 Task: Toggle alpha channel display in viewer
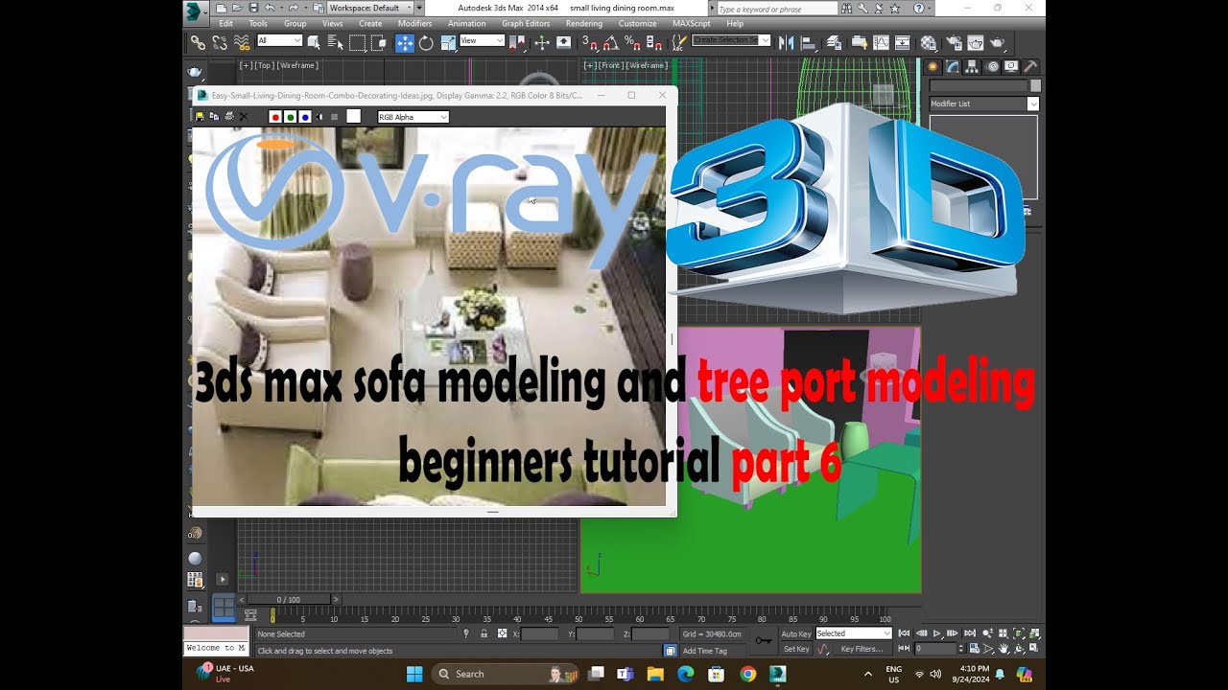[x=319, y=117]
